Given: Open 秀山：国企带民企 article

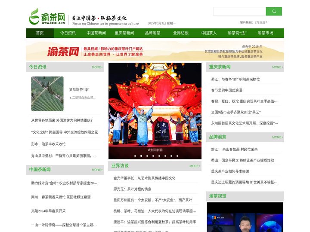Looking at the screenshot, I should [x=242, y=160].
